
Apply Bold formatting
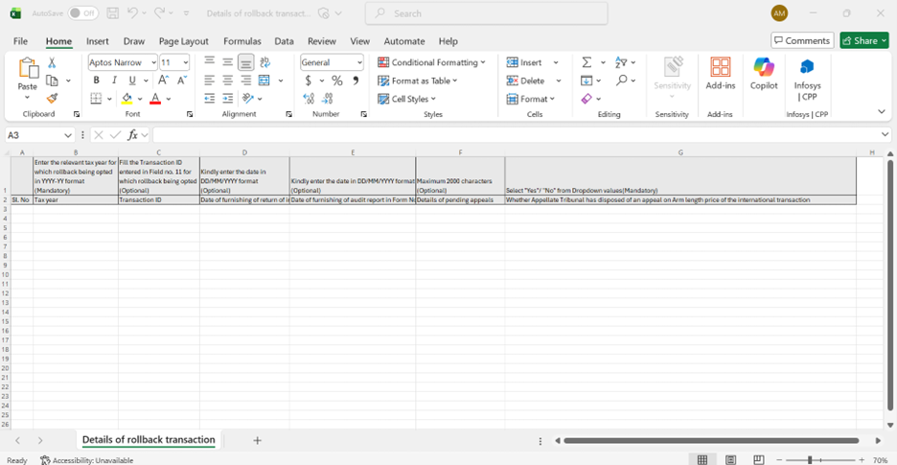(96, 81)
